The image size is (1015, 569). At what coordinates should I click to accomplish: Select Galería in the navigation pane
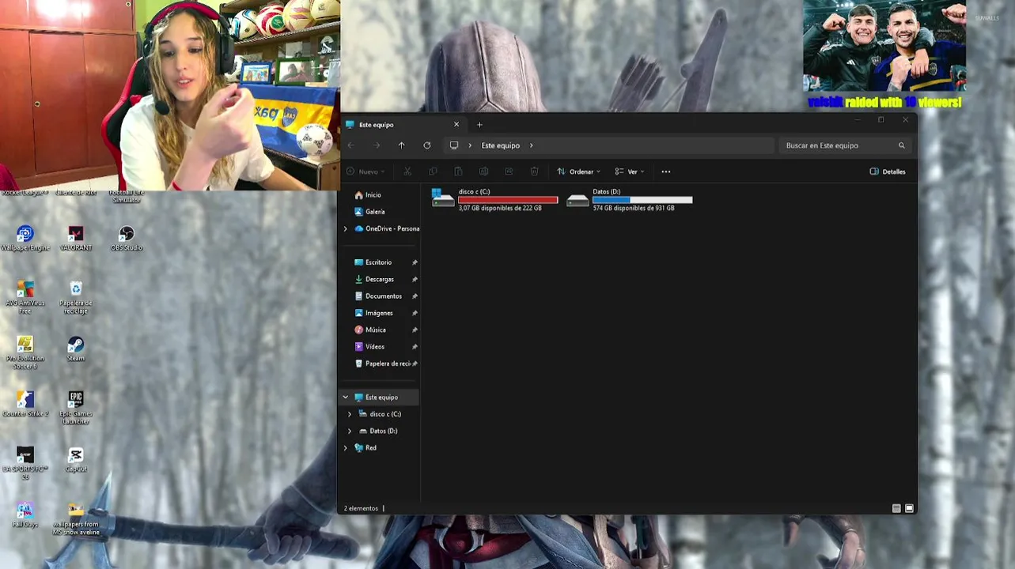pyautogui.click(x=369, y=212)
